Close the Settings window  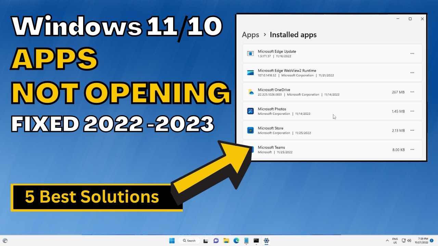[x=422, y=19]
